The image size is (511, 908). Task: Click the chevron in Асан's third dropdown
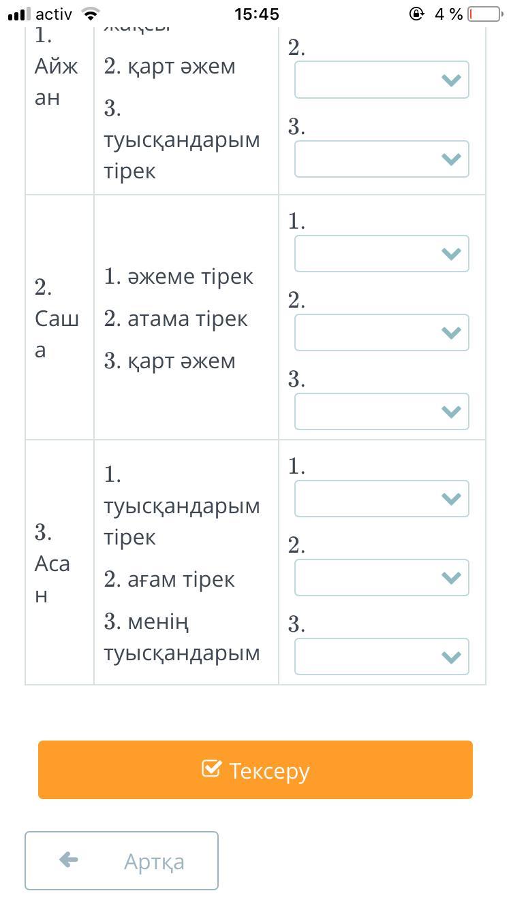(451, 656)
